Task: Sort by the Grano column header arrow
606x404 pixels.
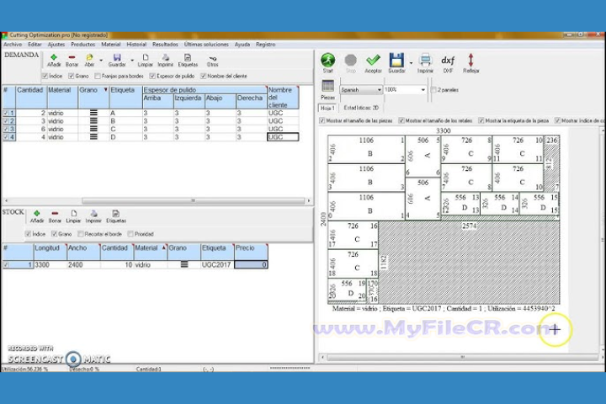Action: pos(105,90)
